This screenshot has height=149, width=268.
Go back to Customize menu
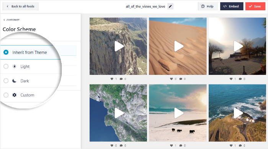point(11,20)
